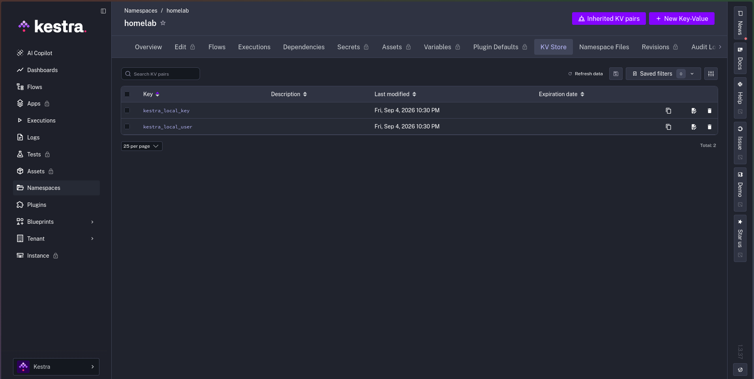Copy the kestra_local_key value
This screenshot has width=754, height=379.
pos(668,111)
